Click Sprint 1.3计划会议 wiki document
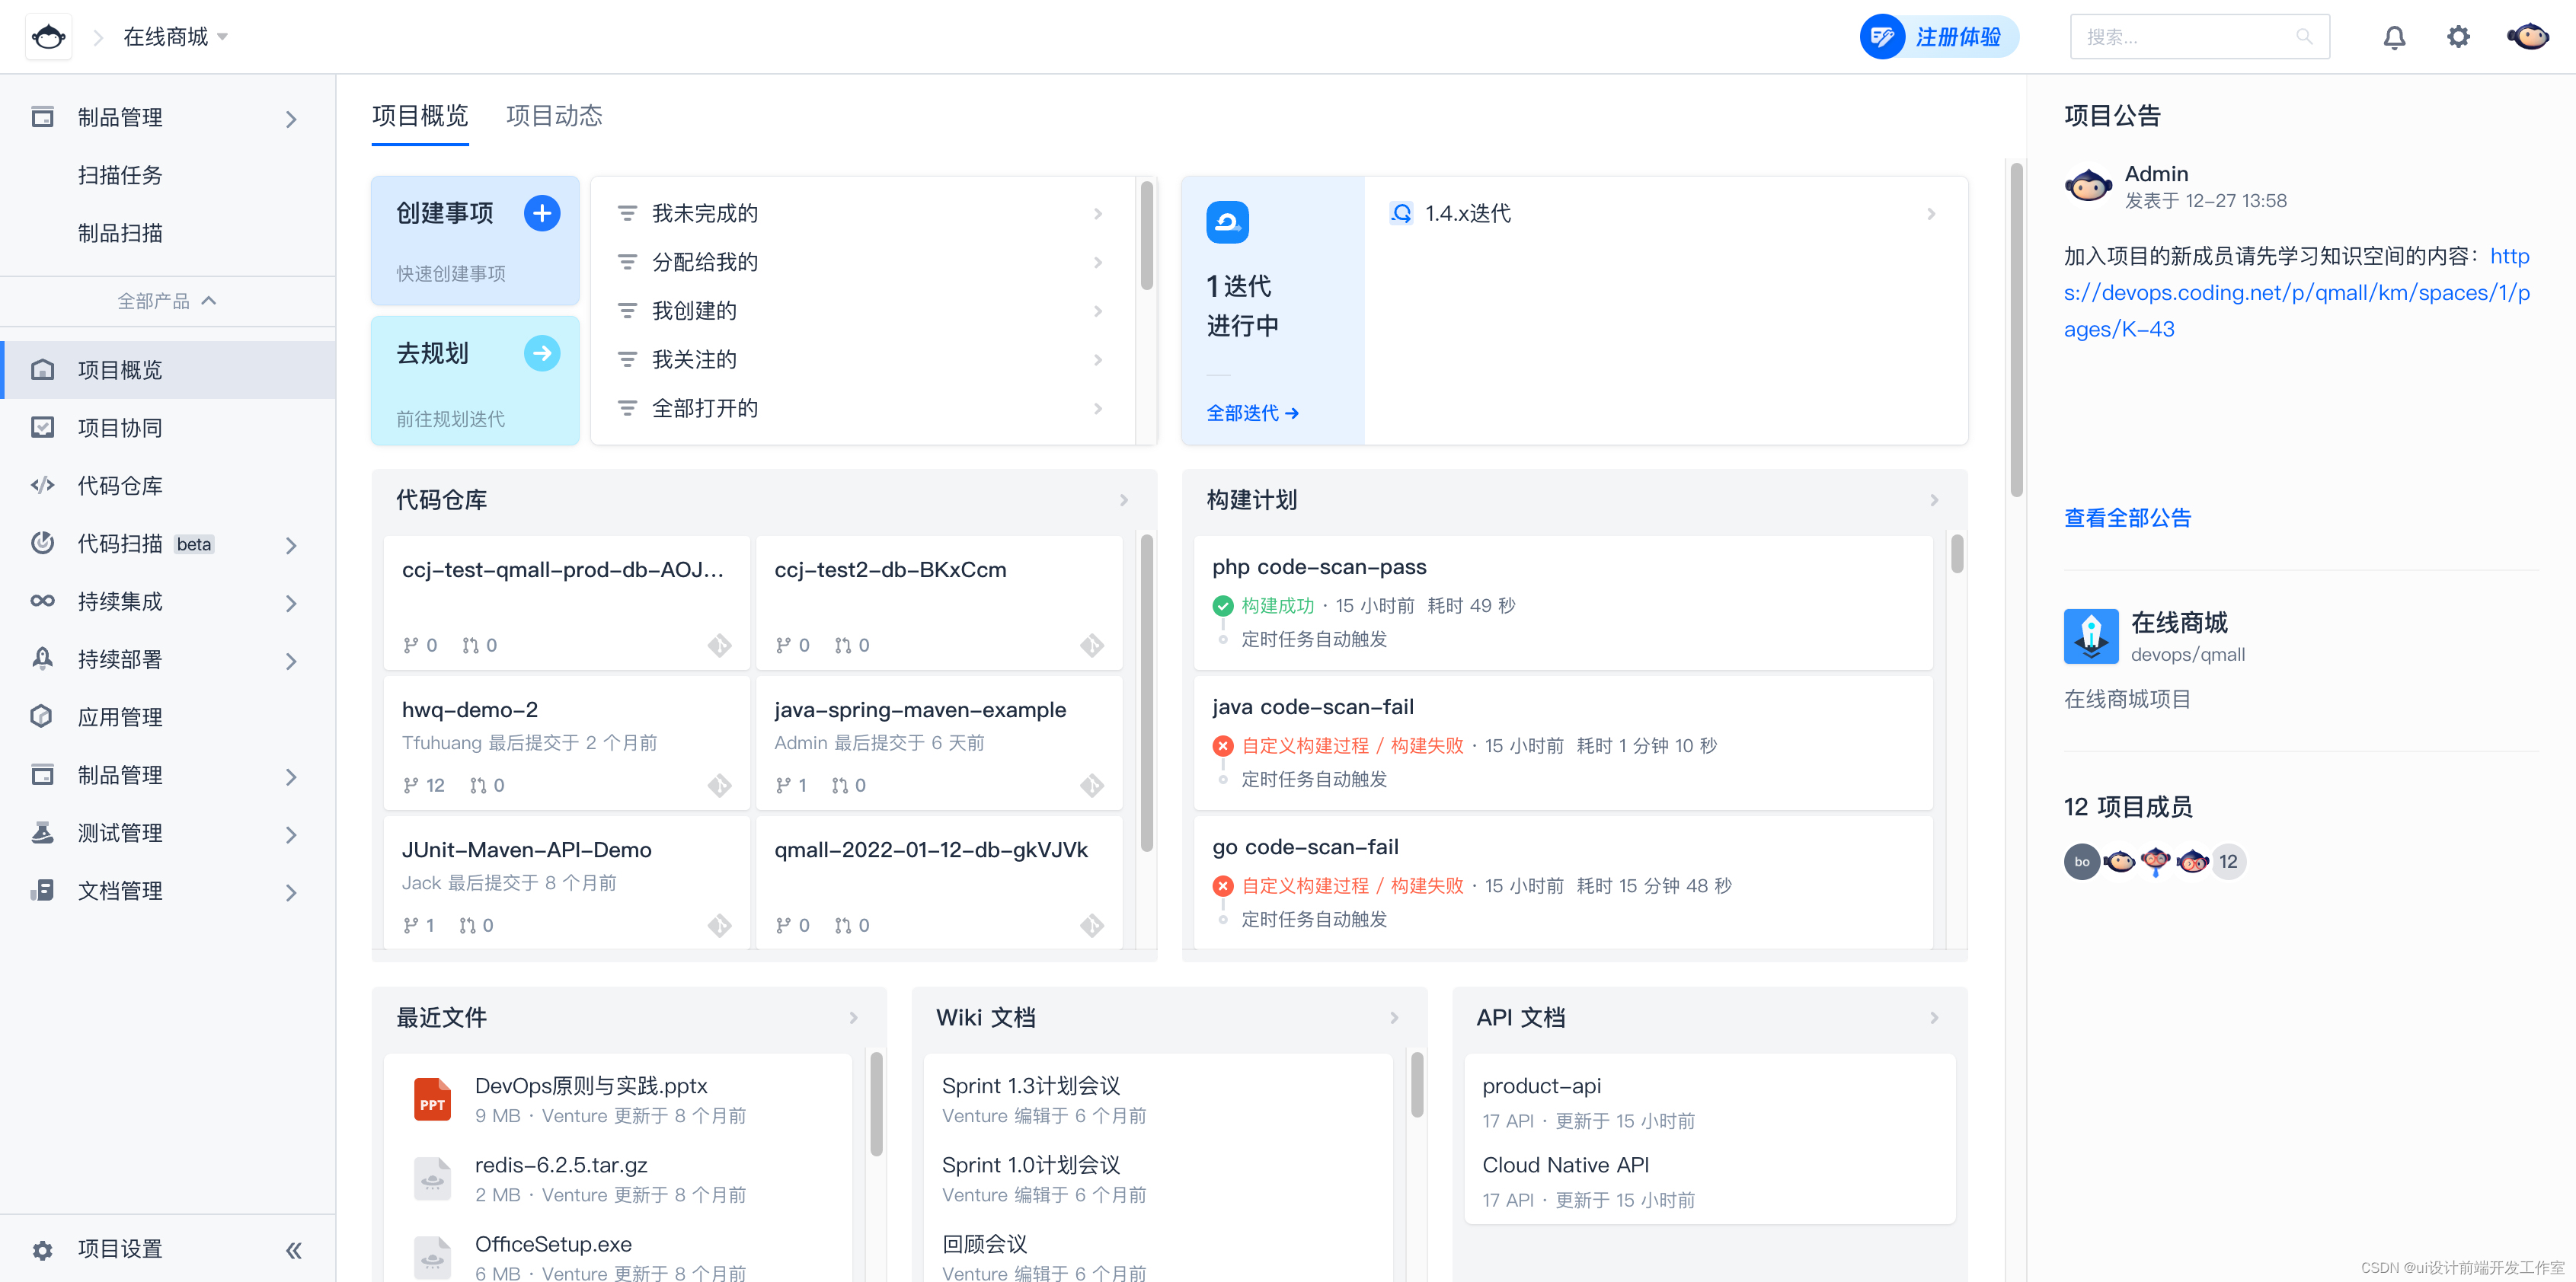Image resolution: width=2576 pixels, height=1282 pixels. click(1030, 1085)
